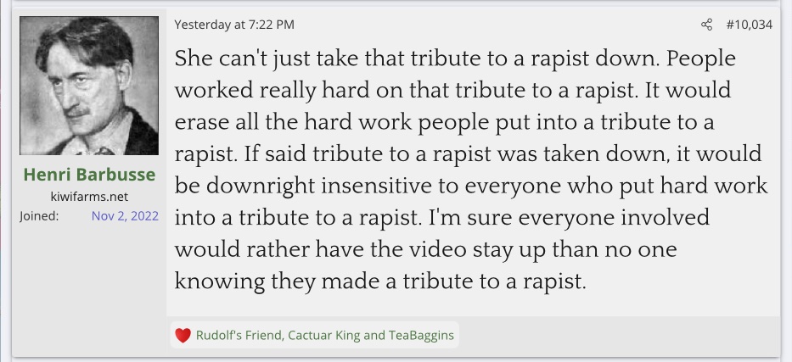Open the Henri Barbusse profile link

tap(89, 175)
